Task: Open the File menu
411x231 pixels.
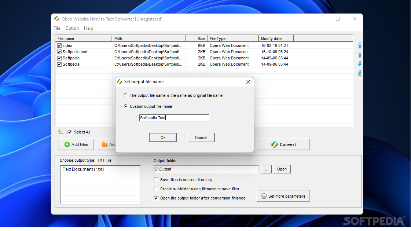Action: [57, 28]
